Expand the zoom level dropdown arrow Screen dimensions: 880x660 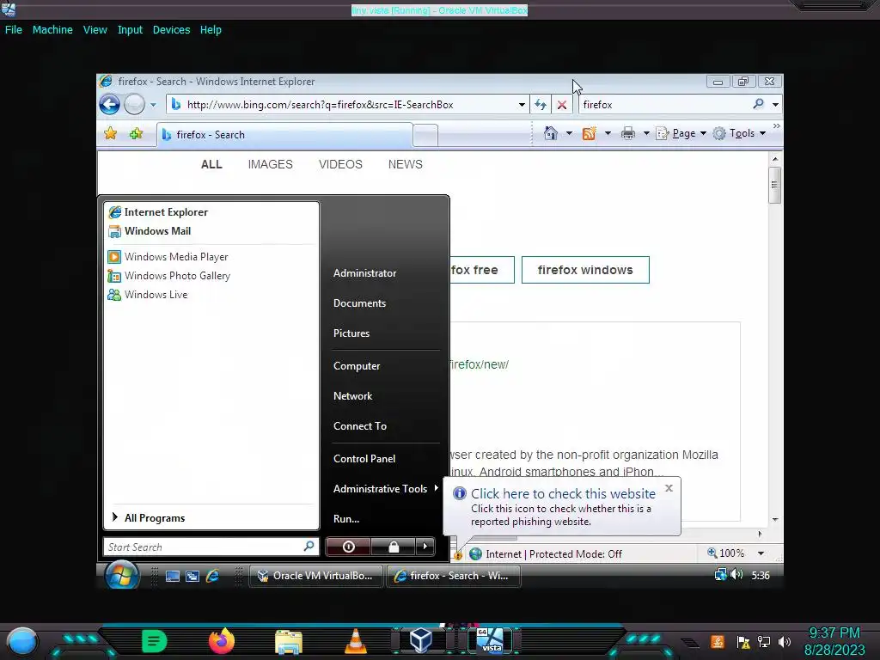761,554
